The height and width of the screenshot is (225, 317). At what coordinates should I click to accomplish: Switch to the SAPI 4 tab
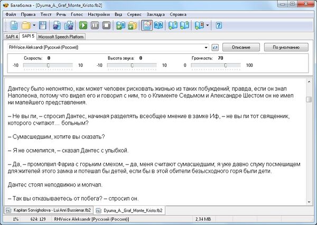(12, 37)
